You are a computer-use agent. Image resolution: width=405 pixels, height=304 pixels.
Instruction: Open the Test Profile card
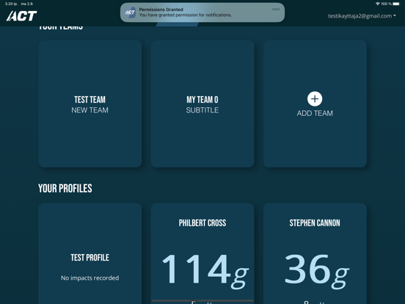click(90, 253)
